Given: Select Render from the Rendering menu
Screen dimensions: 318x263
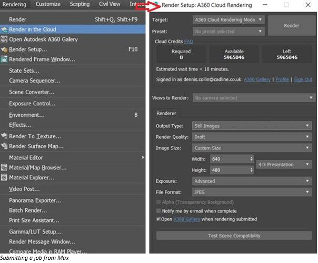Looking at the screenshot, I should click(73, 19).
